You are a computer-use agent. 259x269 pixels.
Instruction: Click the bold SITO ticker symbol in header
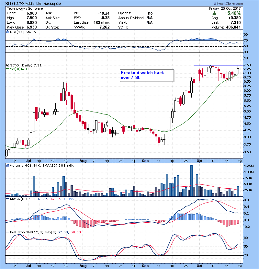(x=10, y=4)
